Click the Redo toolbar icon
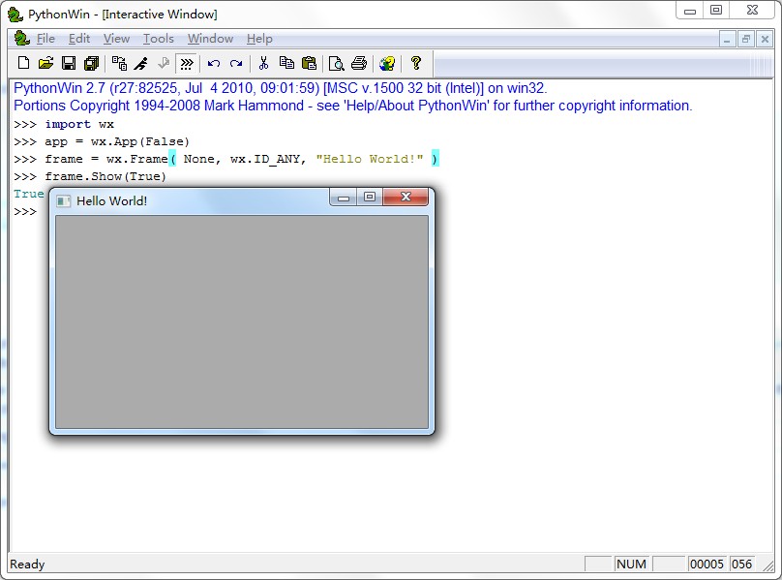782x580 pixels. 236,63
